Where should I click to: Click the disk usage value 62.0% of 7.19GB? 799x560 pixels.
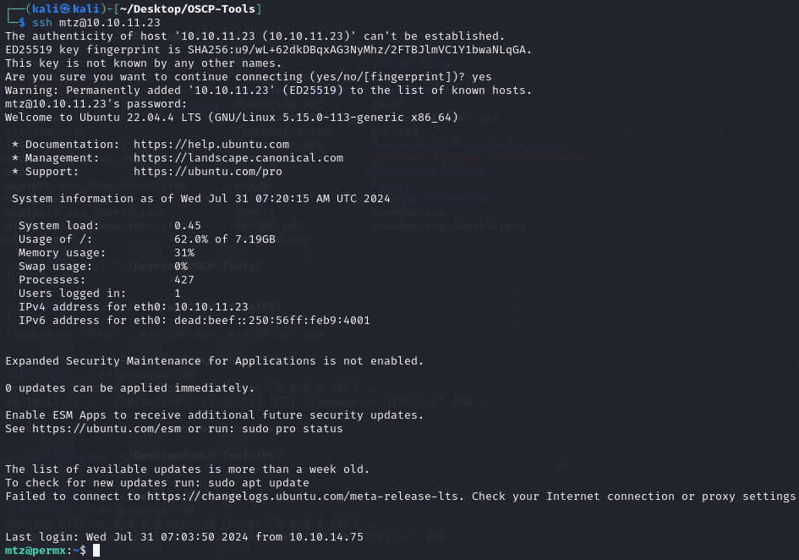(x=224, y=239)
